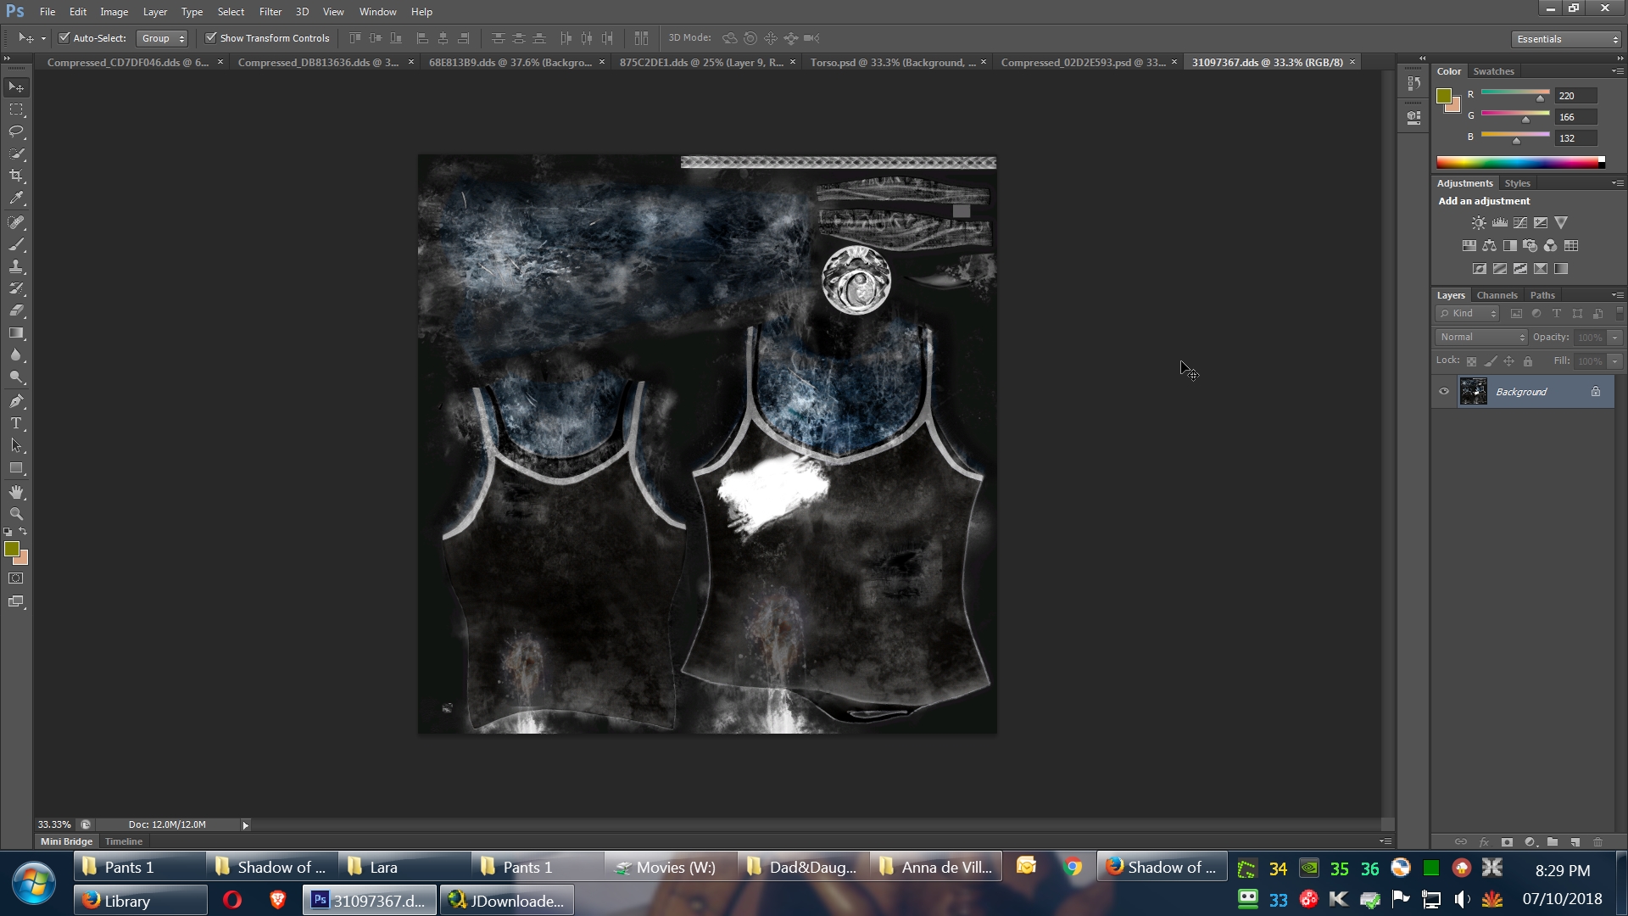Switch to the Channels tab

coord(1496,295)
